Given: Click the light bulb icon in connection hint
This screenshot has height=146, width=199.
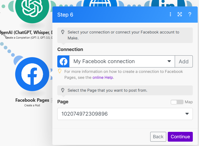Looking at the screenshot, I should point(63,32).
